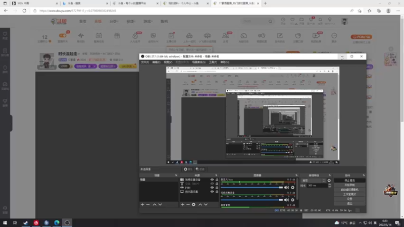Click 开始录制 start recording button
Image resolution: width=404 pixels, height=227 pixels.
pos(349,185)
